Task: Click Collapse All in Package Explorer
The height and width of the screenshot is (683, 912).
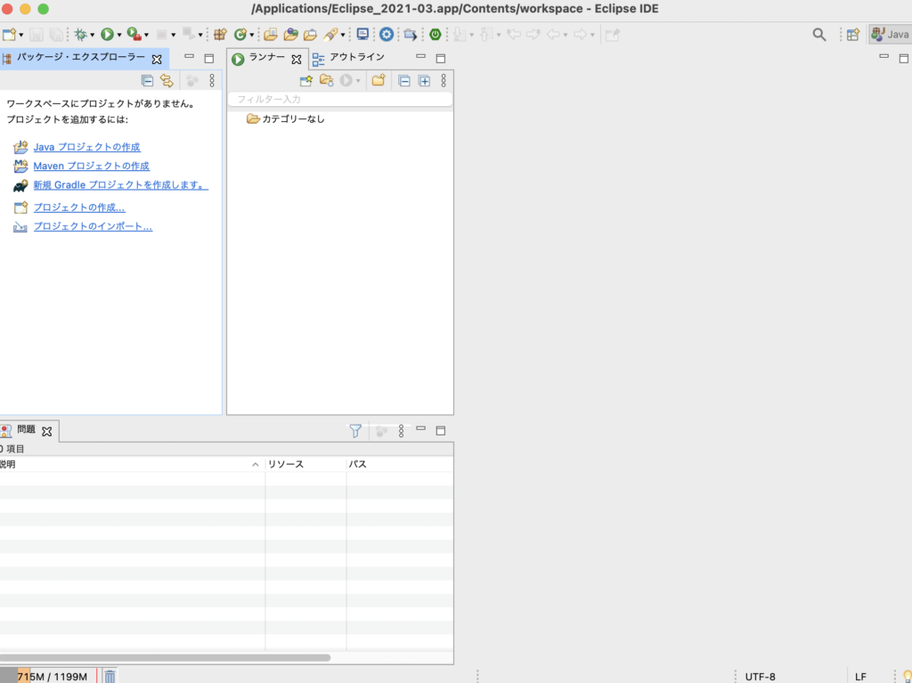Action: [x=147, y=80]
